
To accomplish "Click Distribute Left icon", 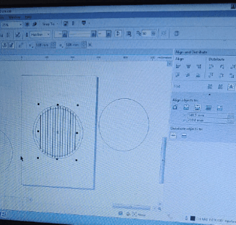I will point(211,66).
